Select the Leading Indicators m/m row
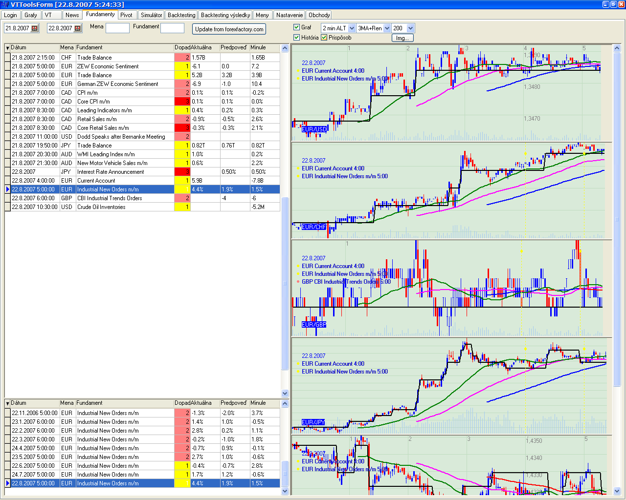Image resolution: width=626 pixels, height=500 pixels. click(x=142, y=110)
